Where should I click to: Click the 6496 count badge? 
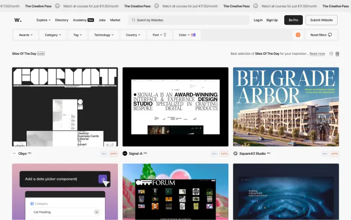(x=41, y=54)
